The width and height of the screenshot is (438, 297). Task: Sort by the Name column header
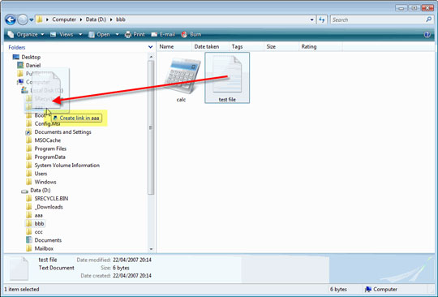(174, 46)
